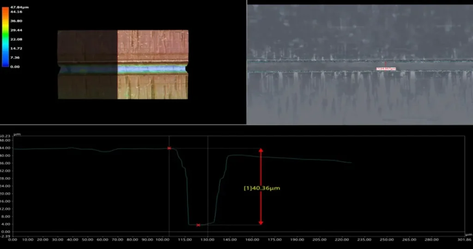Select the 3D height map surface image
The image size is (473, 249).
(x=122, y=64)
